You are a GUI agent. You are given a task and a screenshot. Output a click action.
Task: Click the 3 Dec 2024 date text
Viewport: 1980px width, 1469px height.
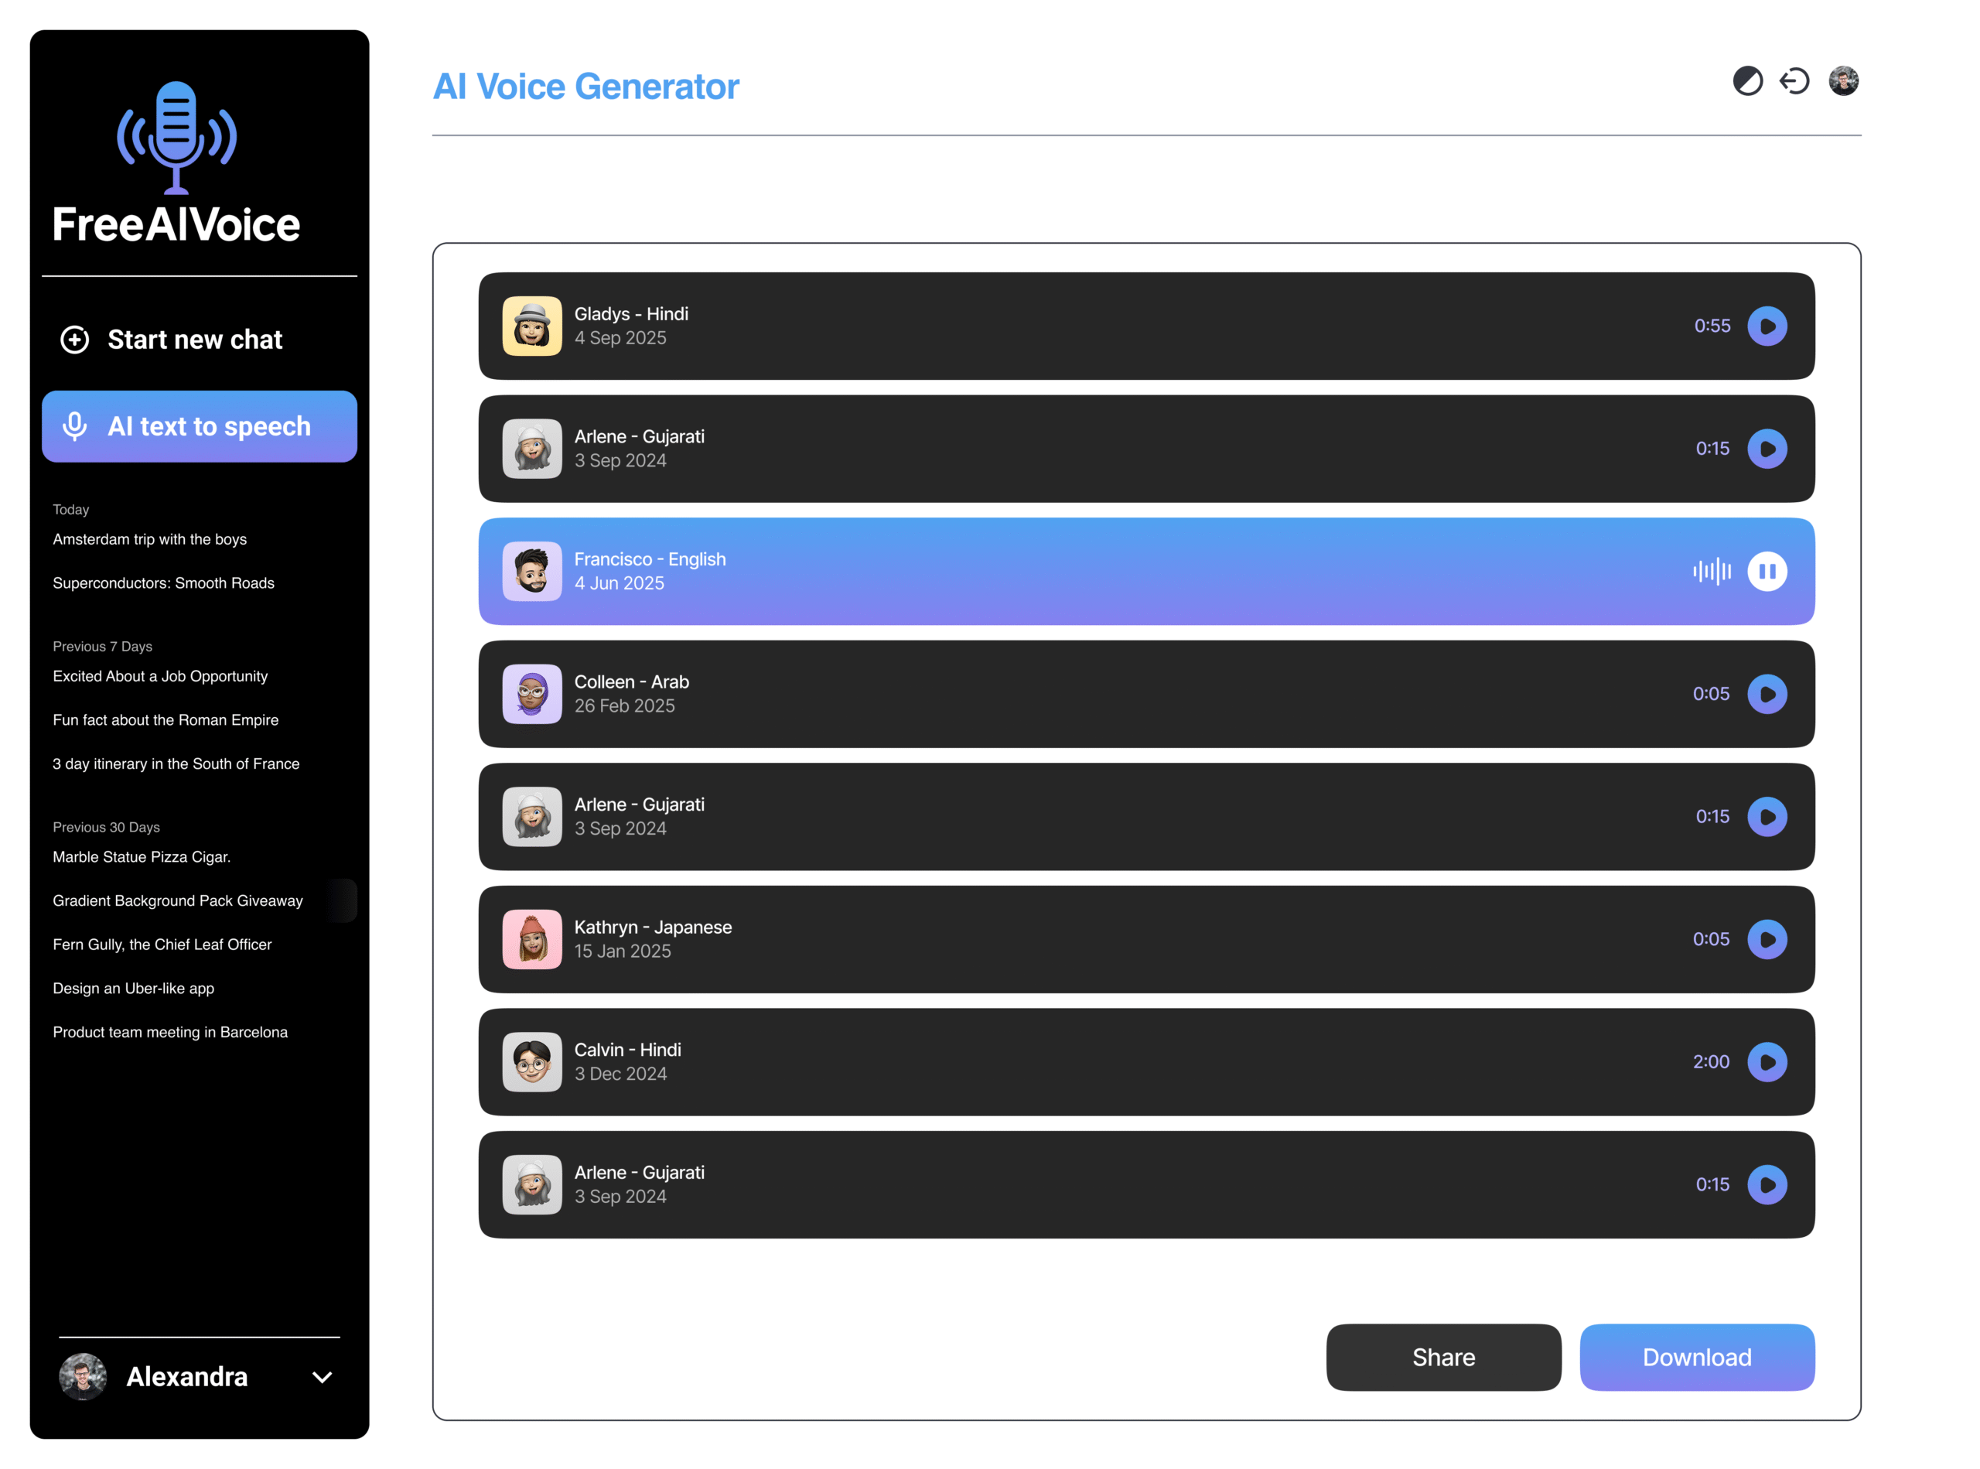coord(620,1074)
